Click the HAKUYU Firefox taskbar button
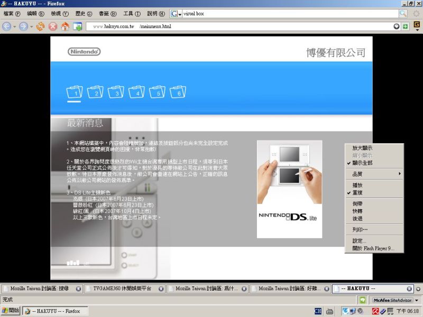 coord(55,311)
